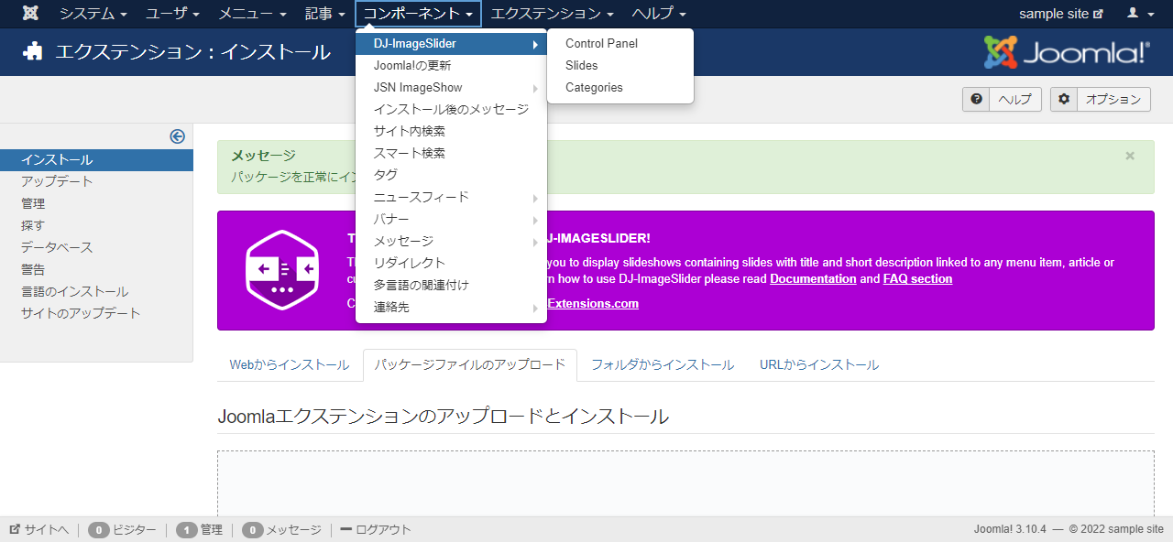Open the Options gear button
Screen dimensions: 1173x542
pyautogui.click(x=1101, y=100)
